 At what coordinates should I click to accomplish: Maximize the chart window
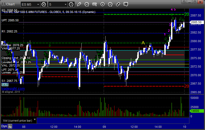point(195,2)
